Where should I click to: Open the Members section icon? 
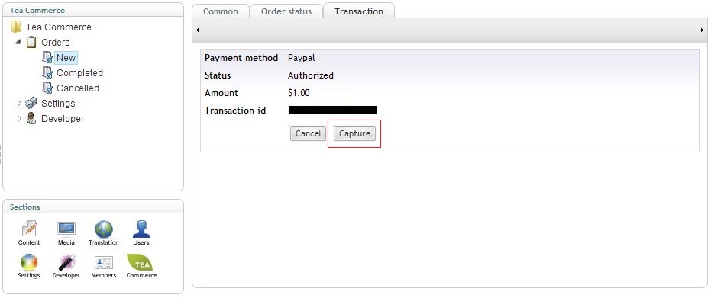[x=104, y=263]
